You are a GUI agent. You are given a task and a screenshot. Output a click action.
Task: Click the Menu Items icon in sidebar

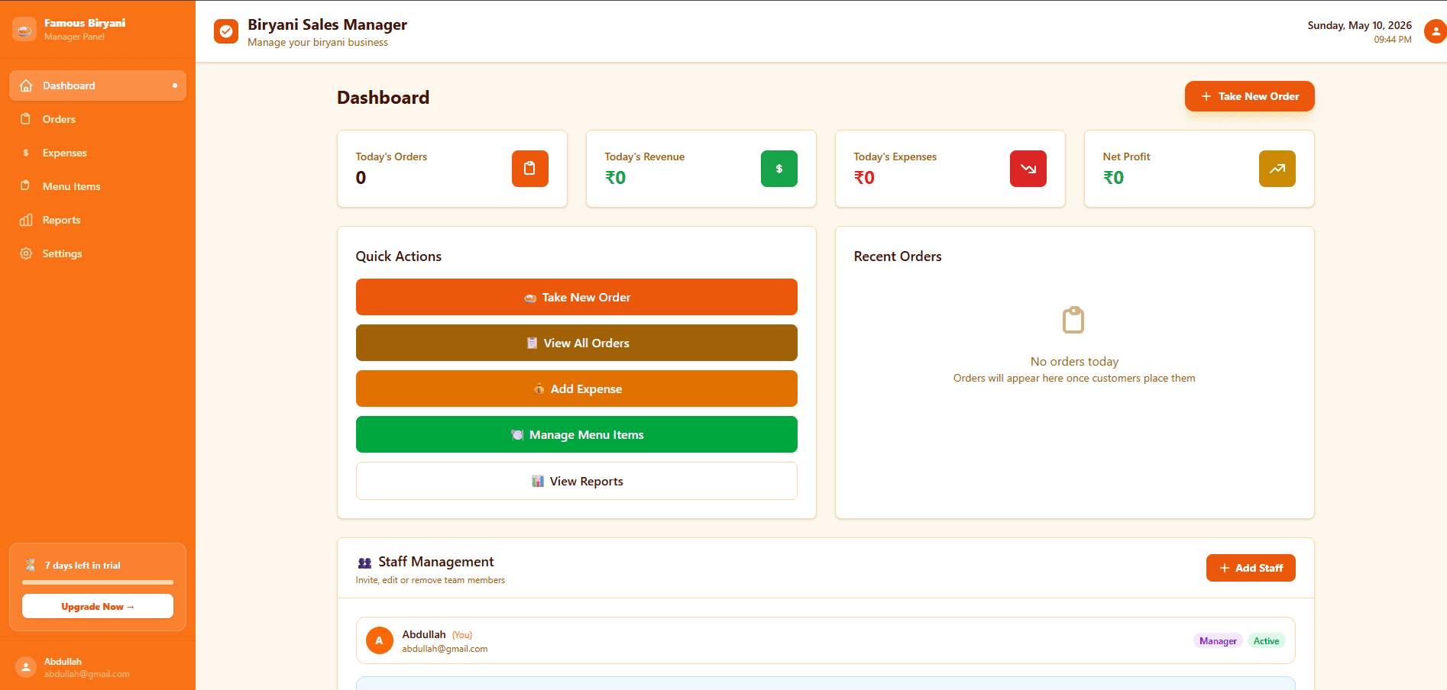click(26, 186)
